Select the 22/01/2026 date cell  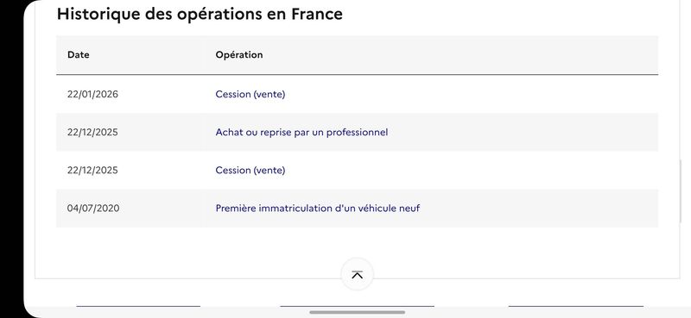tap(92, 94)
